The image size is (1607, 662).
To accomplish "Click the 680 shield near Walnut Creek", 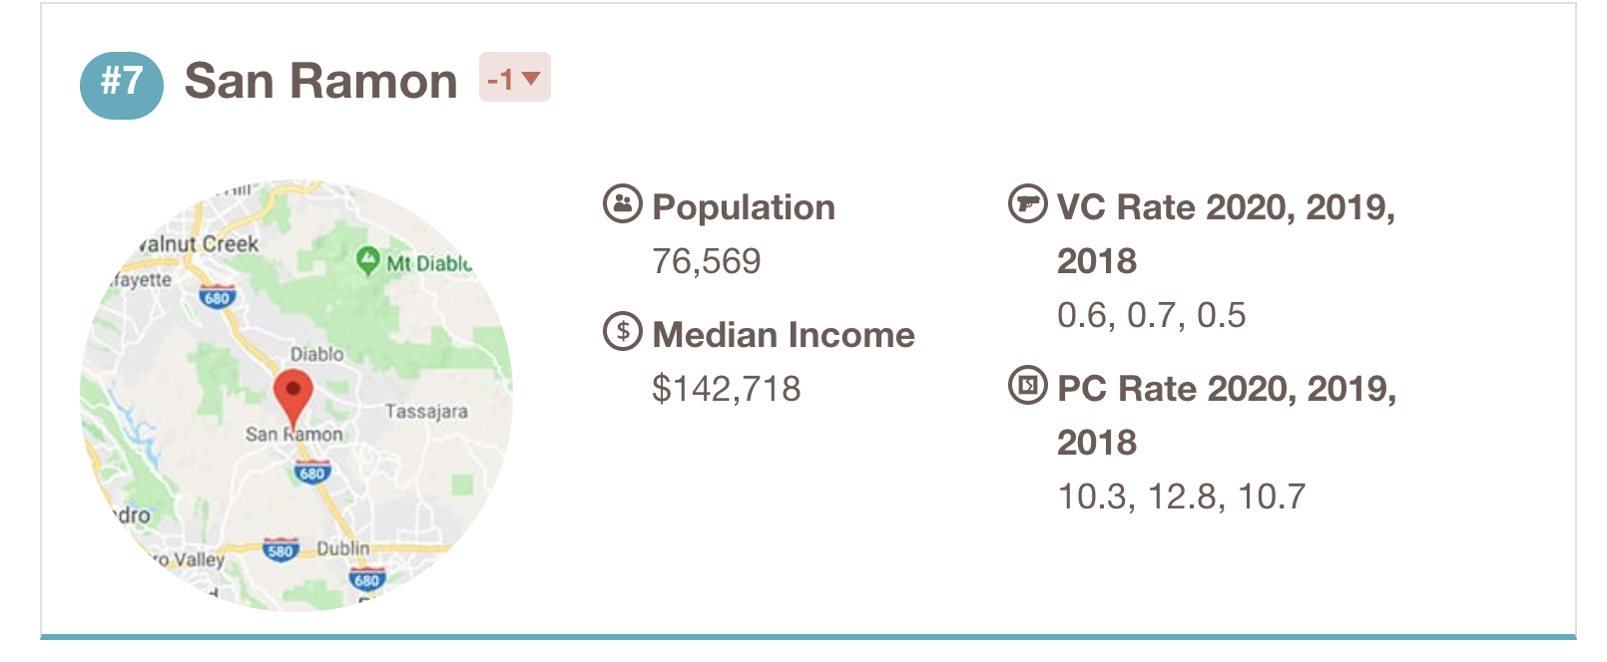I will coord(217,296).
